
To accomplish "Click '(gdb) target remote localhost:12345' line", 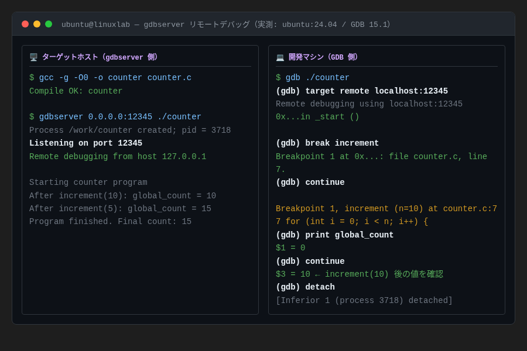I will 362,91.
